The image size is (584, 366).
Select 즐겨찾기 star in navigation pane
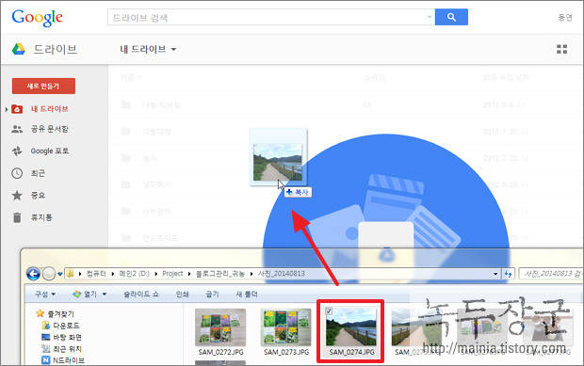[x=41, y=313]
